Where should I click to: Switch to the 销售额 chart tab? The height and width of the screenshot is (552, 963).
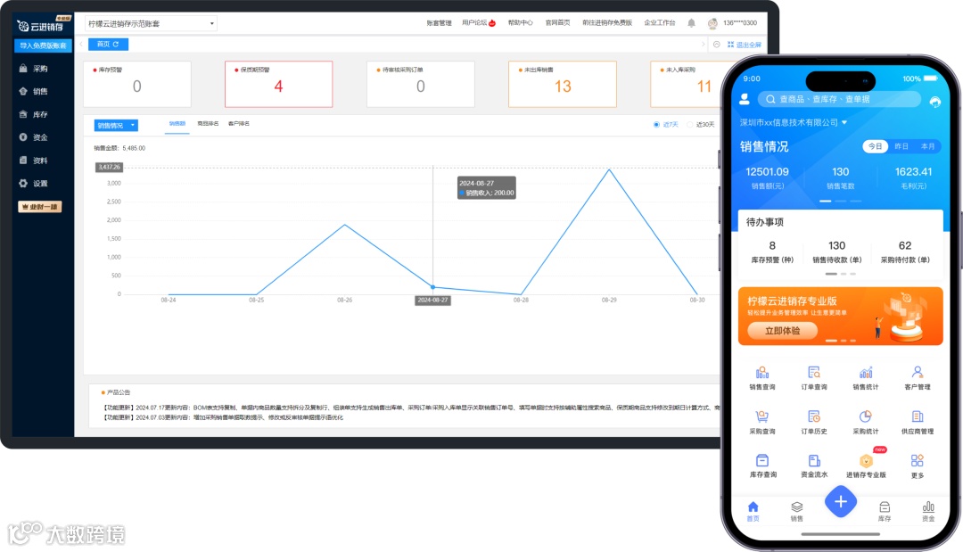(177, 123)
